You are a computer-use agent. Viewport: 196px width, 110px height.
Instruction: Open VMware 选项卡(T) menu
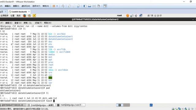[36, 6]
